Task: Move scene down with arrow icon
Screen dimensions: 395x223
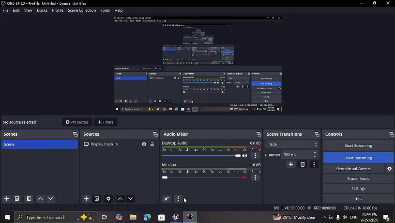Action: click(51, 199)
